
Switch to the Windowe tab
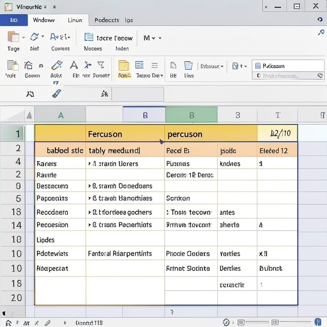tap(44, 20)
